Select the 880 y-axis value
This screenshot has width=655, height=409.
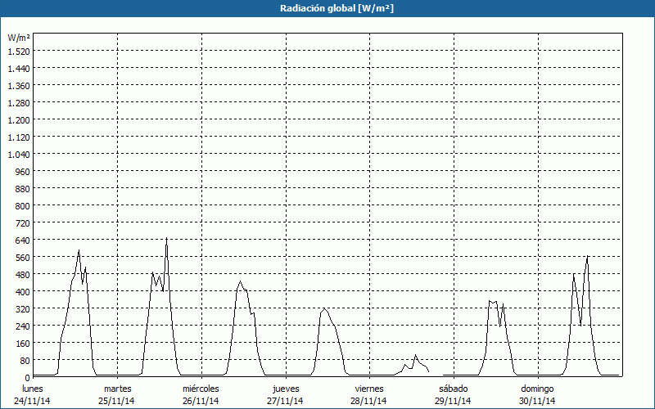click(x=25, y=189)
